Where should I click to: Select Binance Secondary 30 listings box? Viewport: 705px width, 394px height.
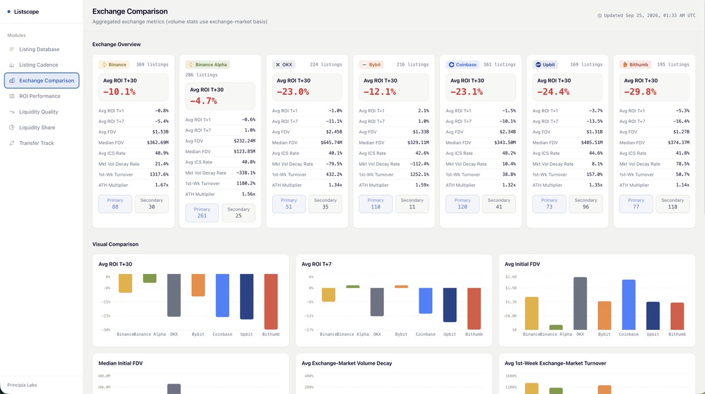[x=152, y=203]
